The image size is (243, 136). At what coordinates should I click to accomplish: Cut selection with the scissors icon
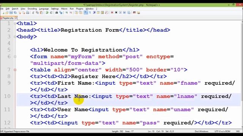coord(33,12)
